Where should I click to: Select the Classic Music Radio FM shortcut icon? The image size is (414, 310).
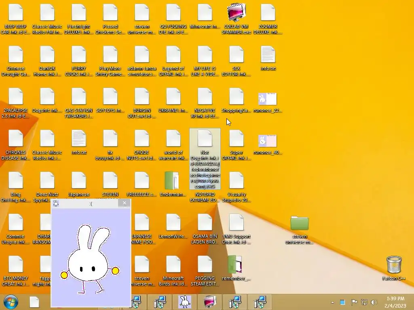(47, 19)
